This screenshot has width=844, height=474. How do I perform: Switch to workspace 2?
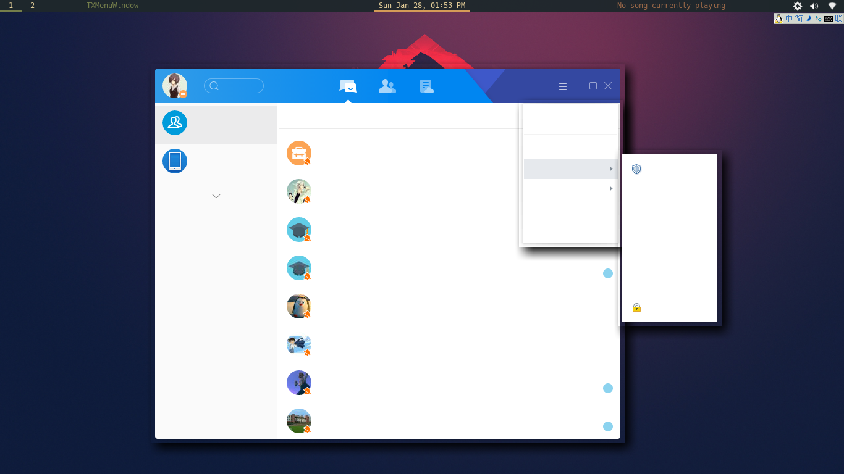[x=32, y=6]
